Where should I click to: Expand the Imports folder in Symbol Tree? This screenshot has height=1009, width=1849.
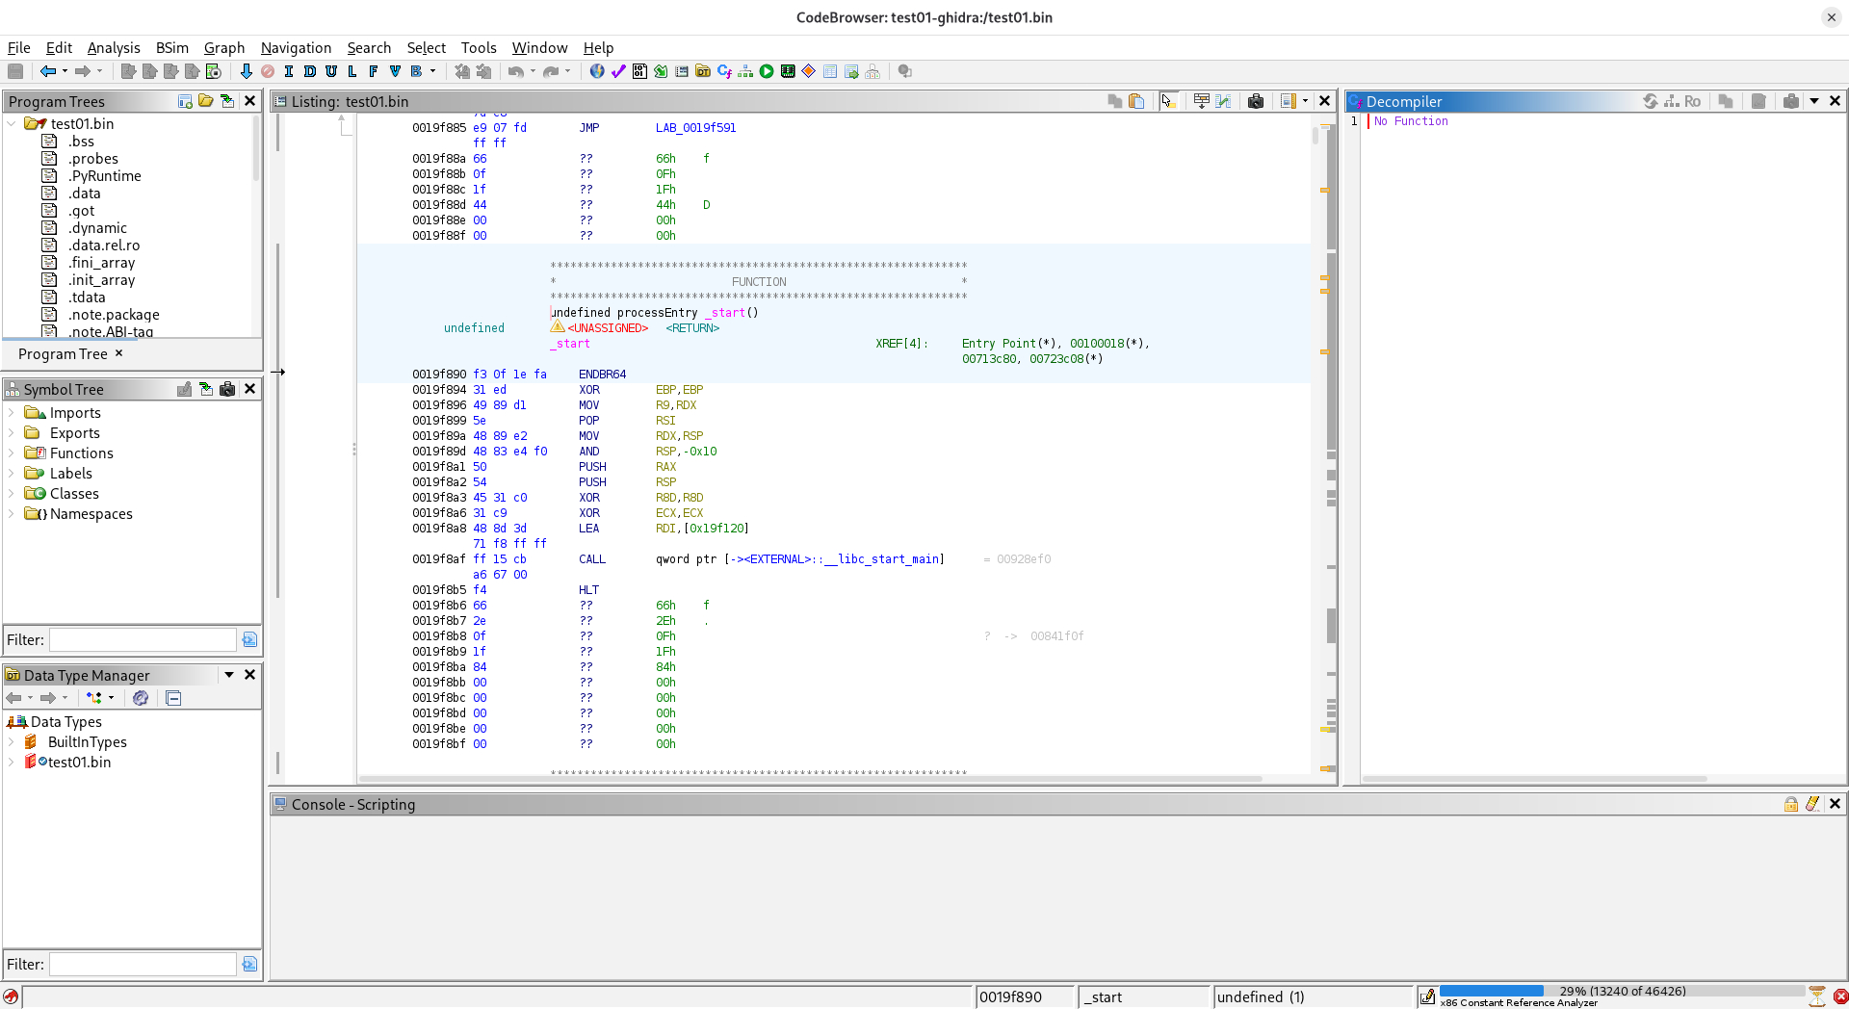pyautogui.click(x=12, y=413)
